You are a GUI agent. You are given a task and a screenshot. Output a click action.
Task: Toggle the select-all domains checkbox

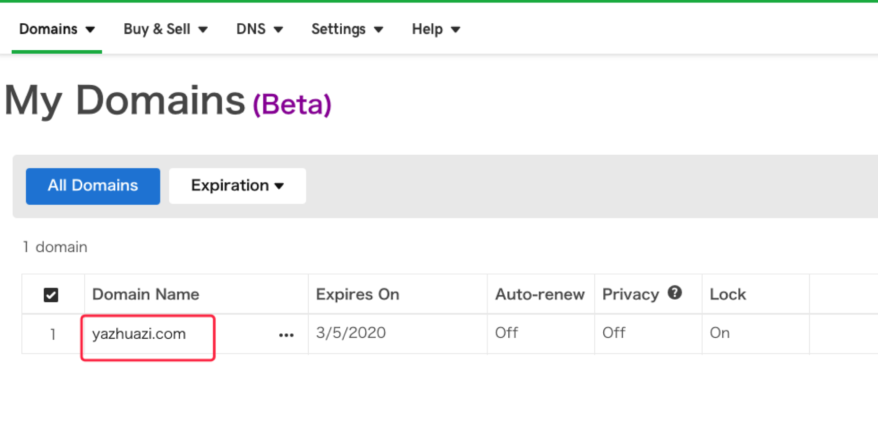point(51,295)
